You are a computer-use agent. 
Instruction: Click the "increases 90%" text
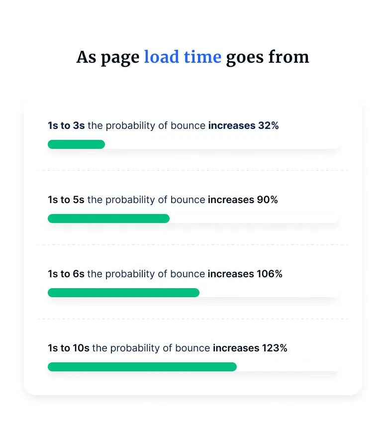coord(243,200)
